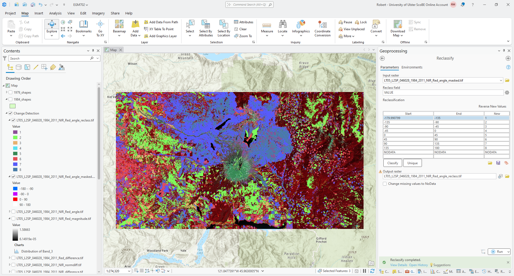
Task: Switch to the Environments tab
Action: 412,67
